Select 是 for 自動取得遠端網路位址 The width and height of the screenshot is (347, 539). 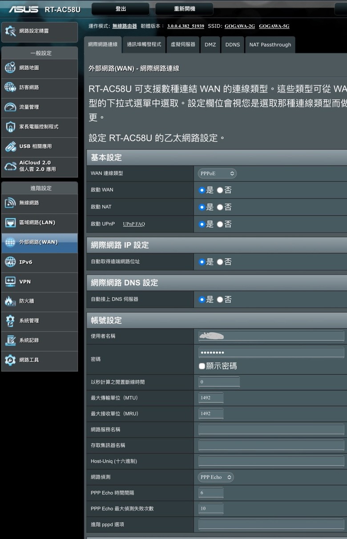coord(202,262)
